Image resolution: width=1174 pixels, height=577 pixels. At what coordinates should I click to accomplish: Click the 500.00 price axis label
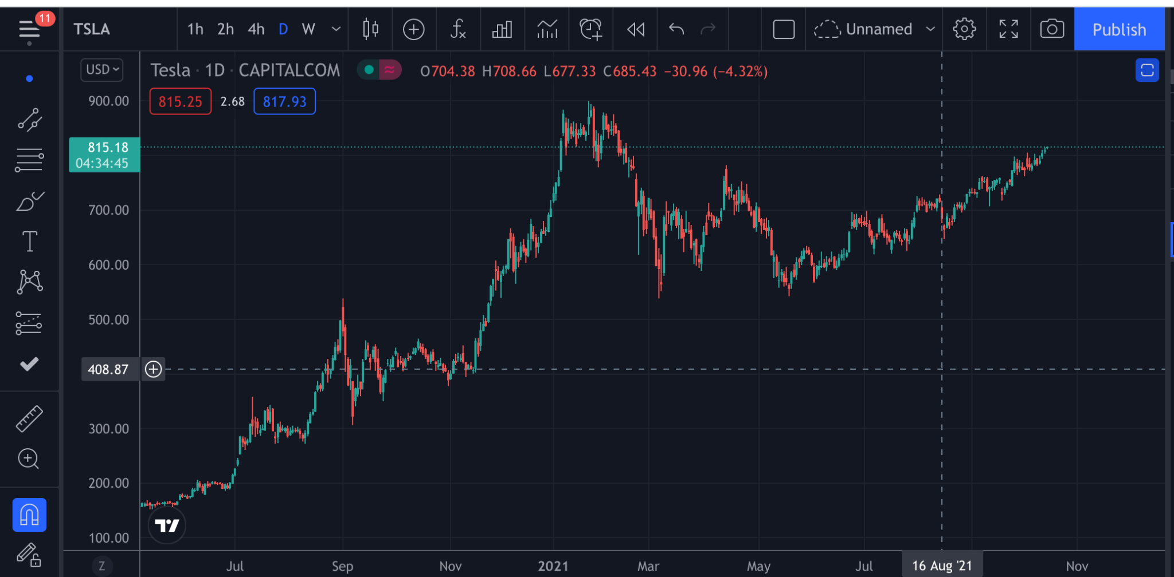coord(108,319)
